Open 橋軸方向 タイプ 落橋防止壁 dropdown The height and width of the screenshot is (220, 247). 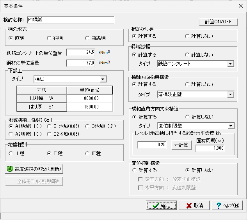[231, 94]
